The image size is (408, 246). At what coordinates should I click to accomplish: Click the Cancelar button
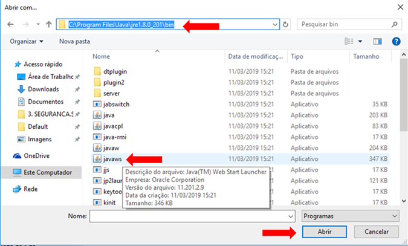tap(376, 231)
